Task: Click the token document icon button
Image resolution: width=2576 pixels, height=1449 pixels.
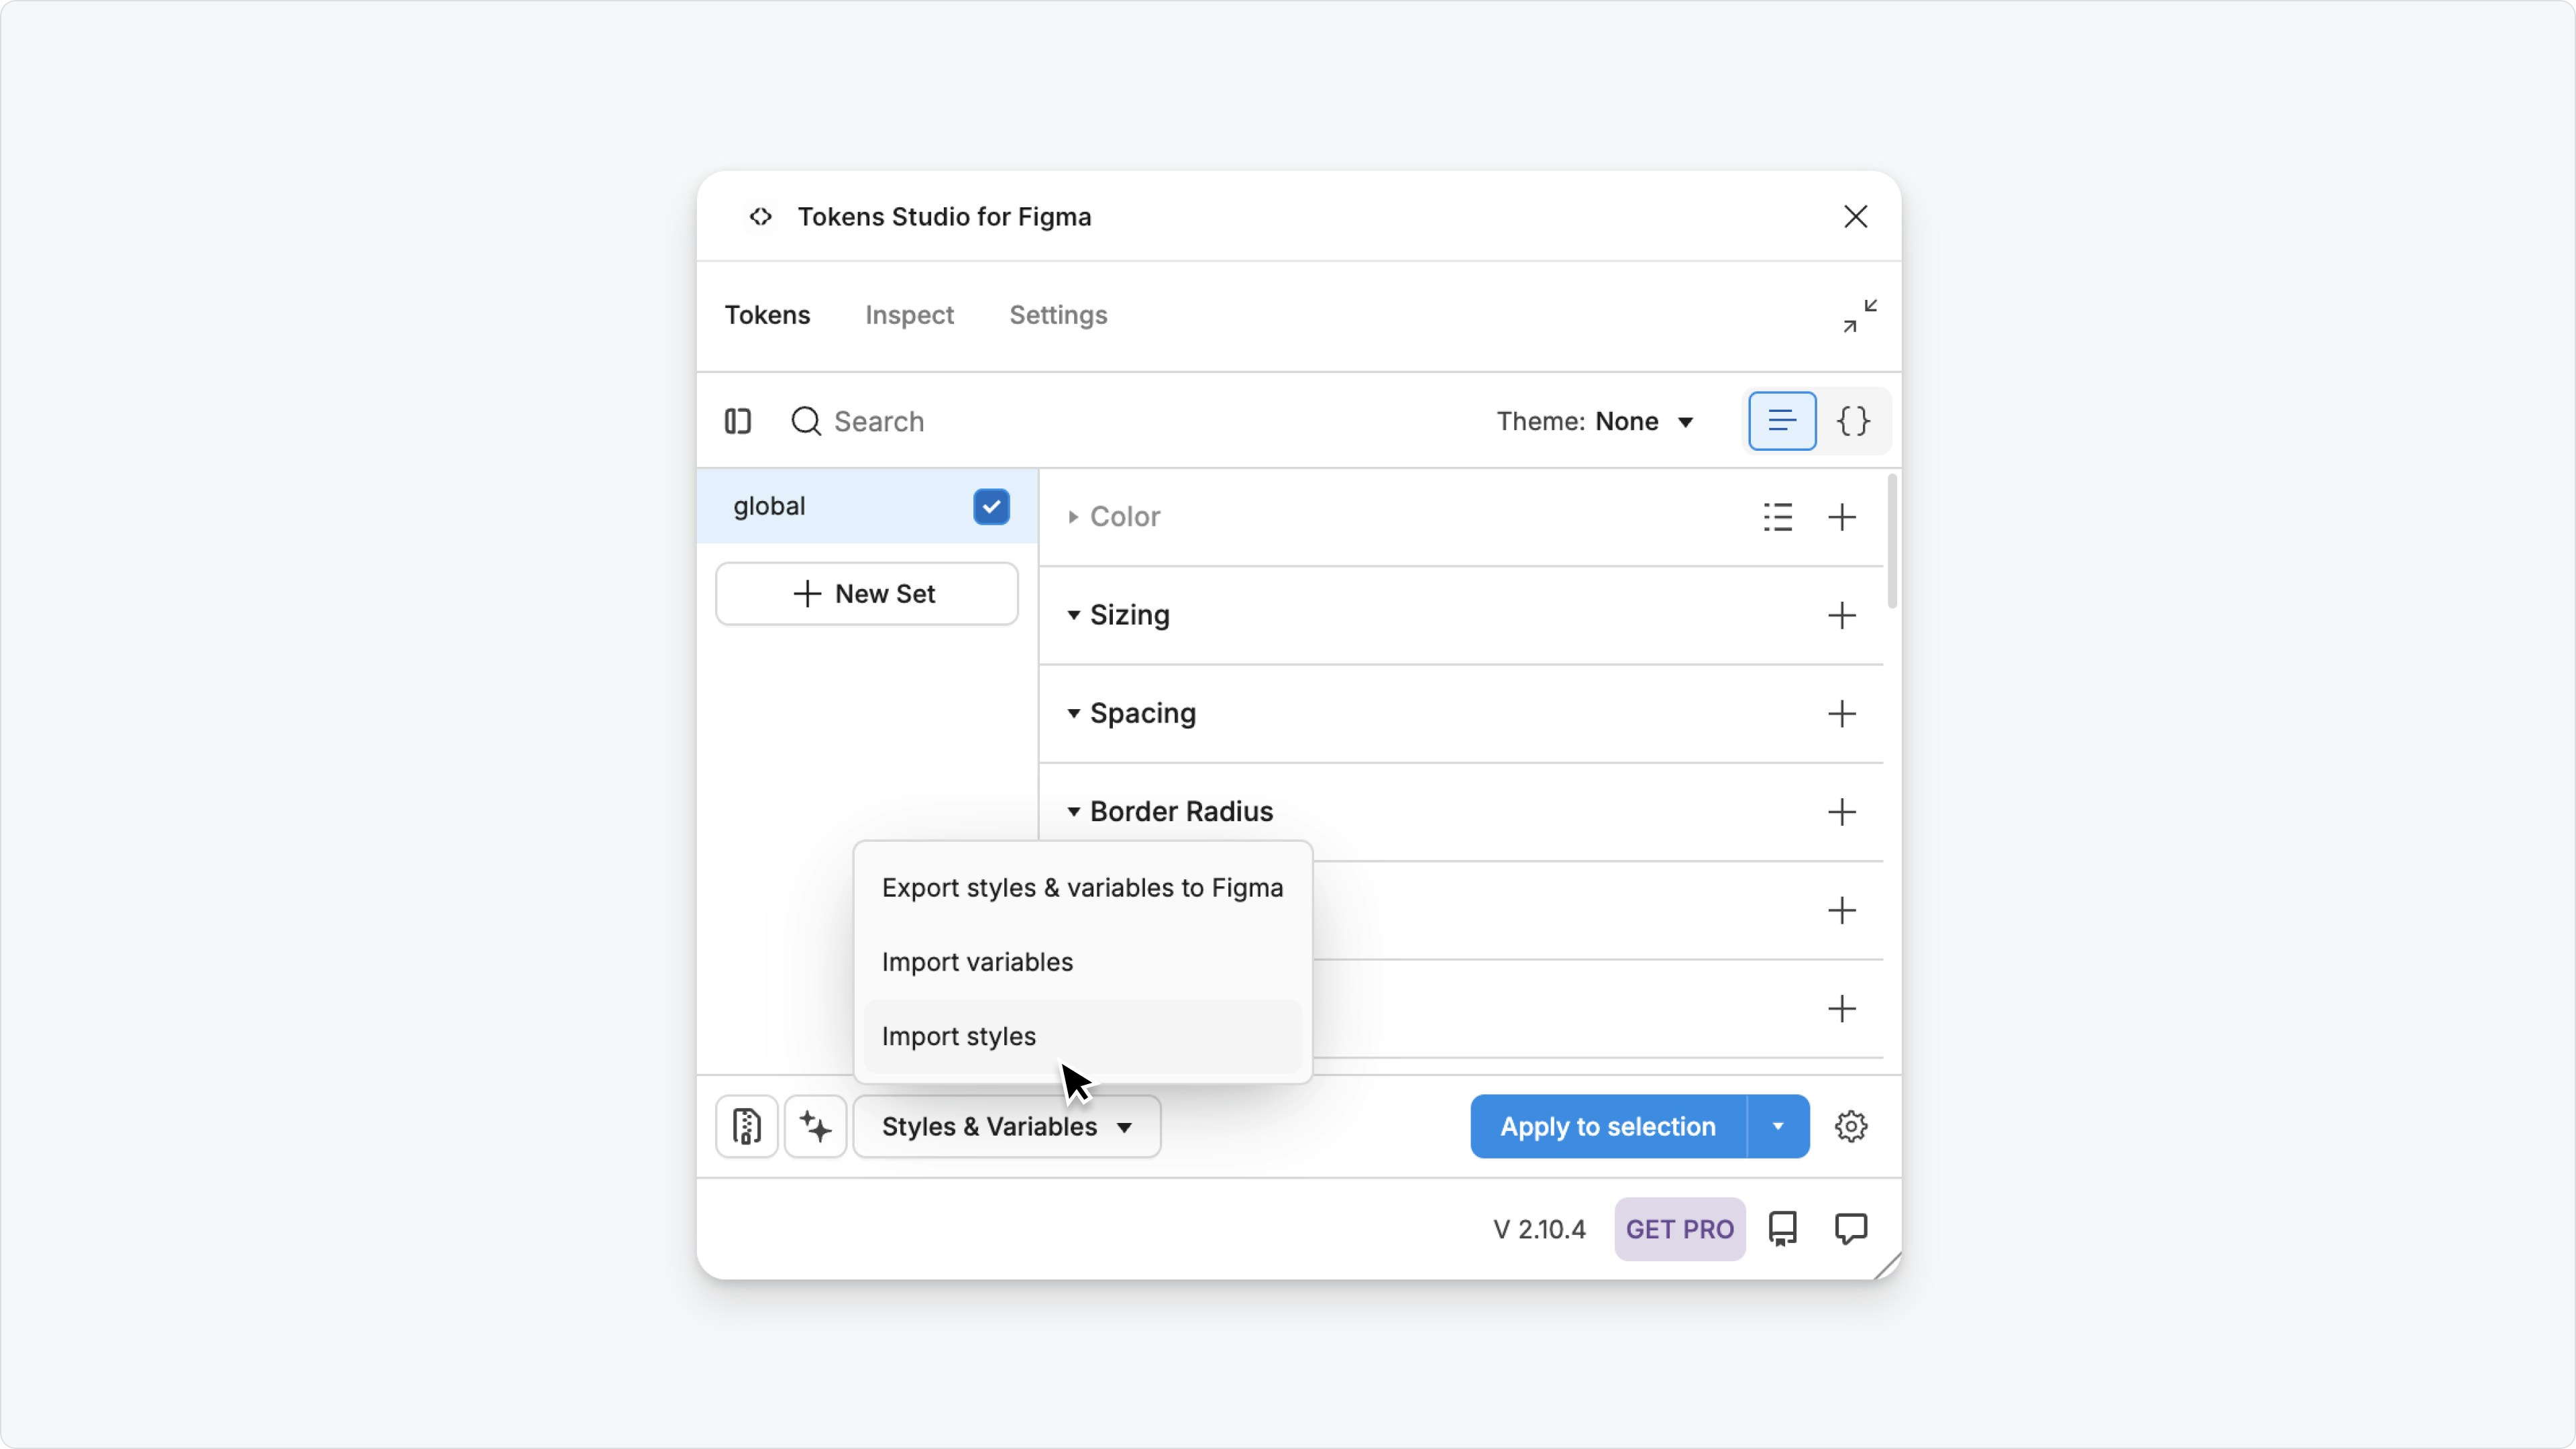Action: [746, 1127]
